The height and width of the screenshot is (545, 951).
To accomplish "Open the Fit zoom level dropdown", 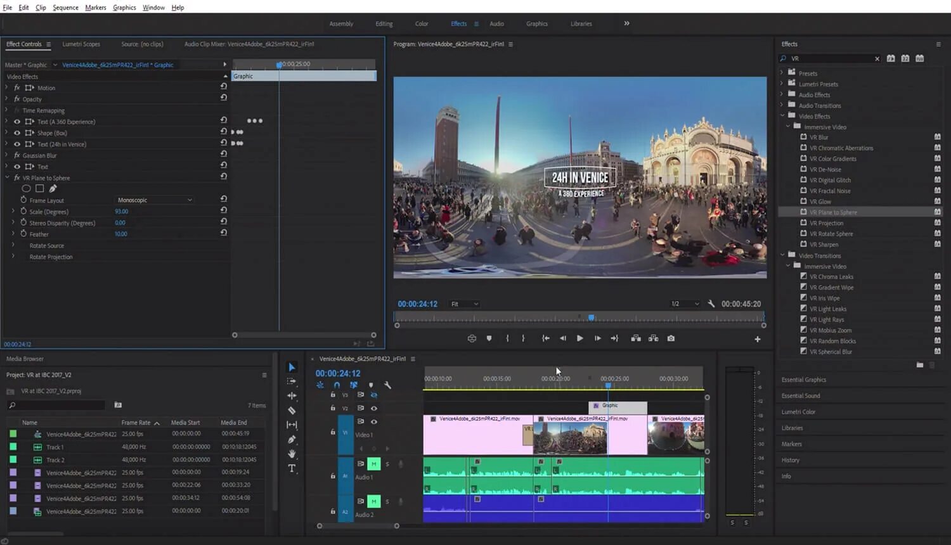I will pyautogui.click(x=464, y=304).
